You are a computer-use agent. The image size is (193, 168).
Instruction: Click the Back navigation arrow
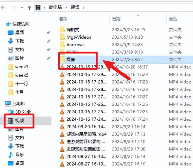click(4, 7)
